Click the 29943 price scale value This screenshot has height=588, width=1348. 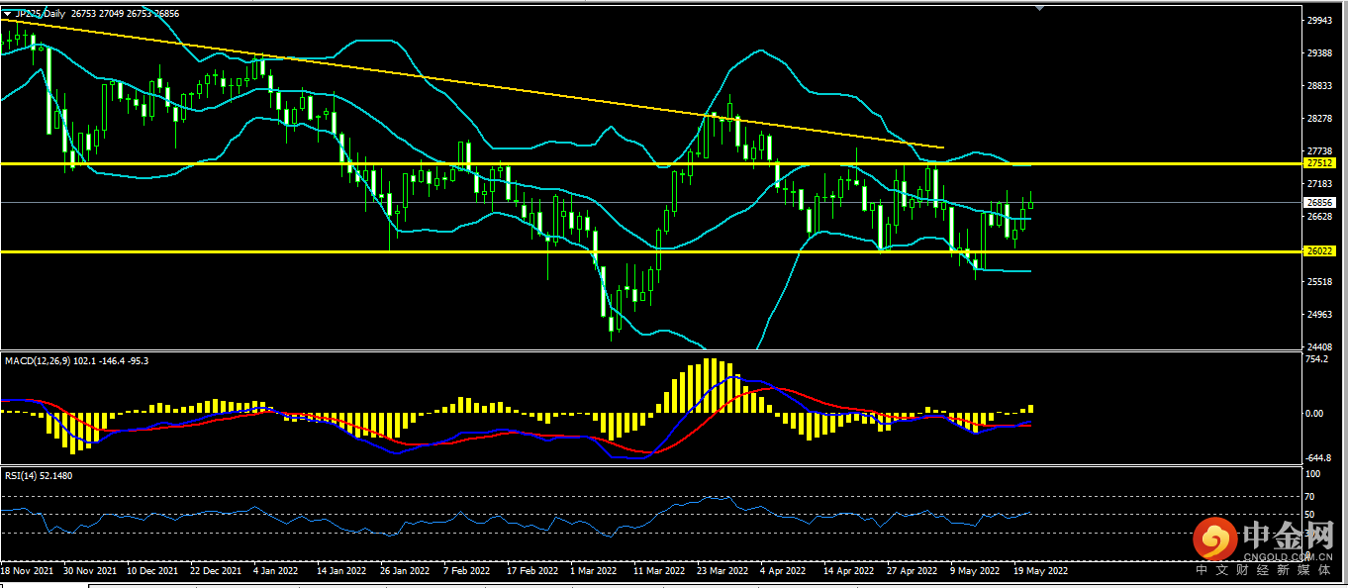pos(1319,20)
